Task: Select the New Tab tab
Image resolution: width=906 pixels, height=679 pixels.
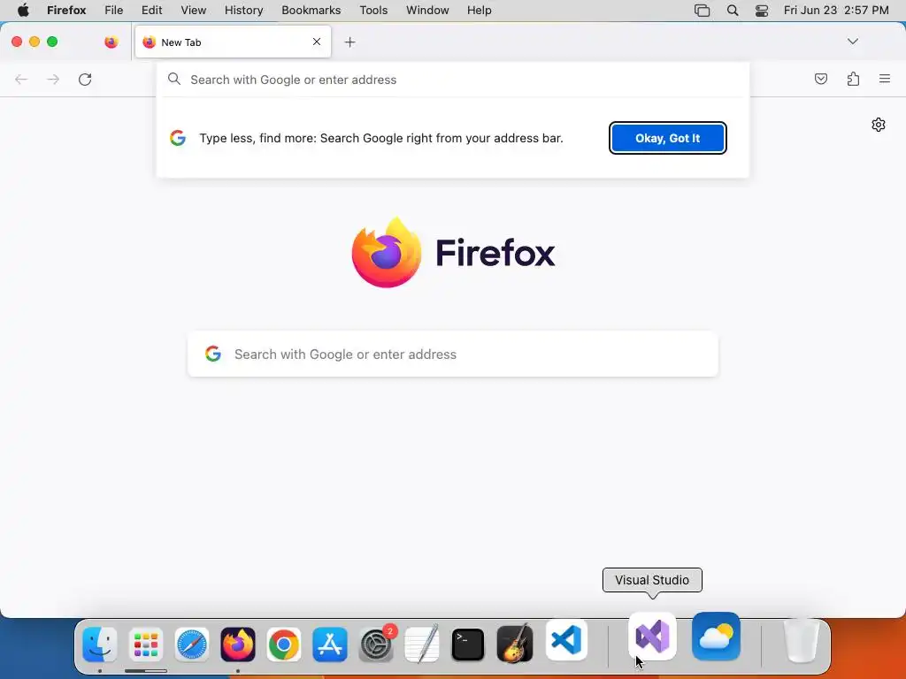Action: 233,42
